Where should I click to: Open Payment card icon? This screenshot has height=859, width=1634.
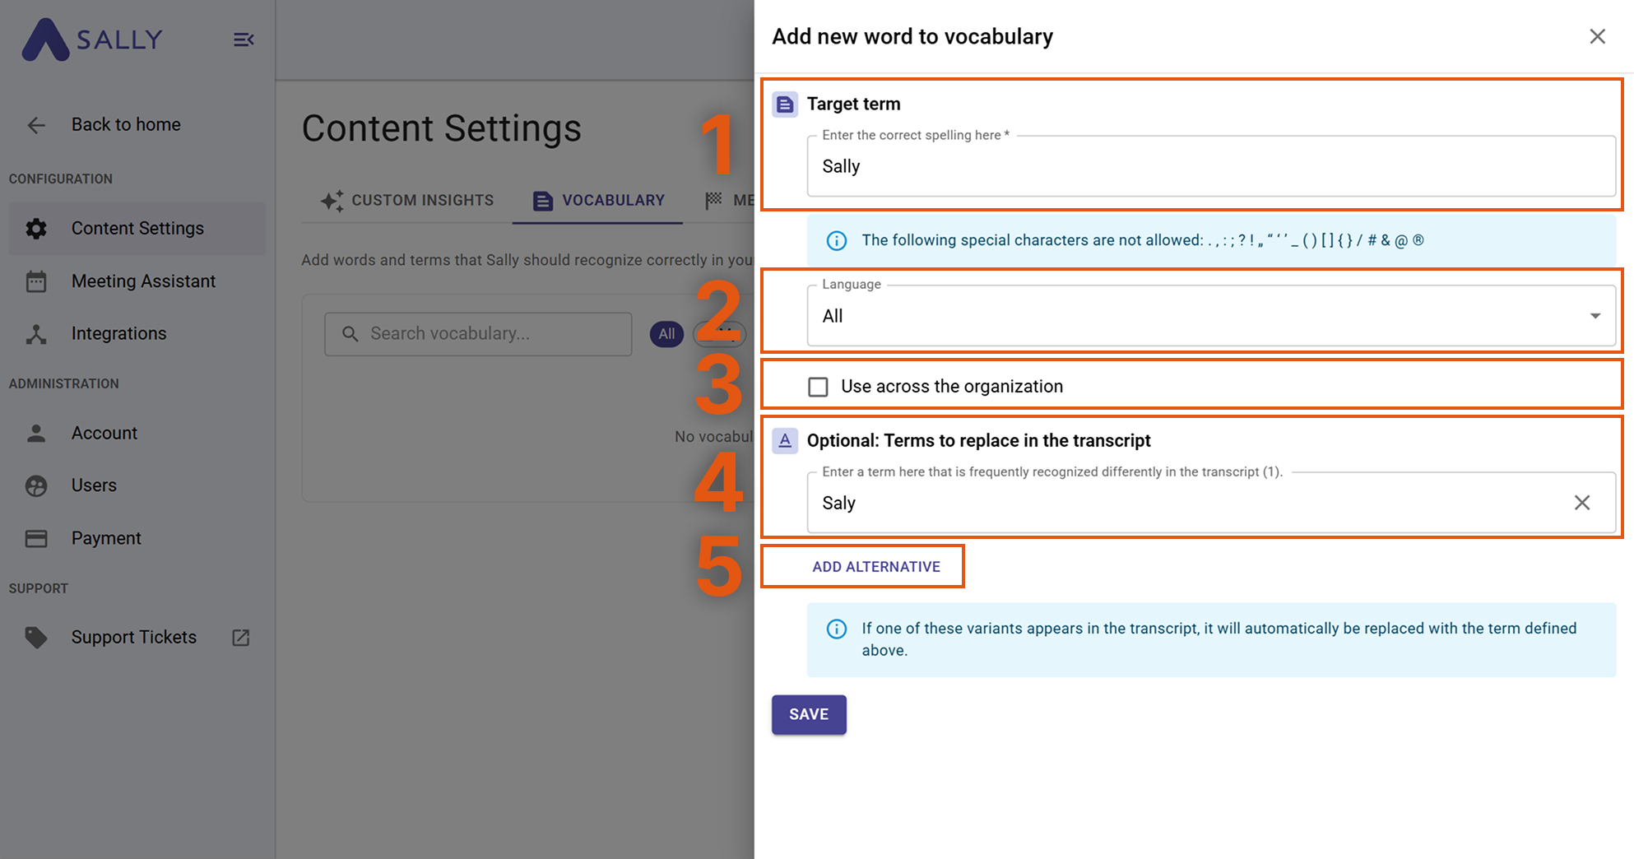tap(36, 538)
